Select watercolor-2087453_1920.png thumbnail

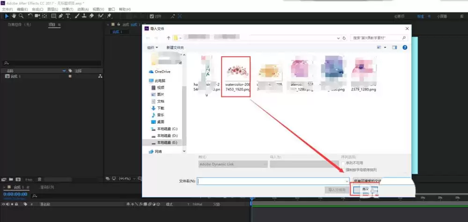click(236, 76)
